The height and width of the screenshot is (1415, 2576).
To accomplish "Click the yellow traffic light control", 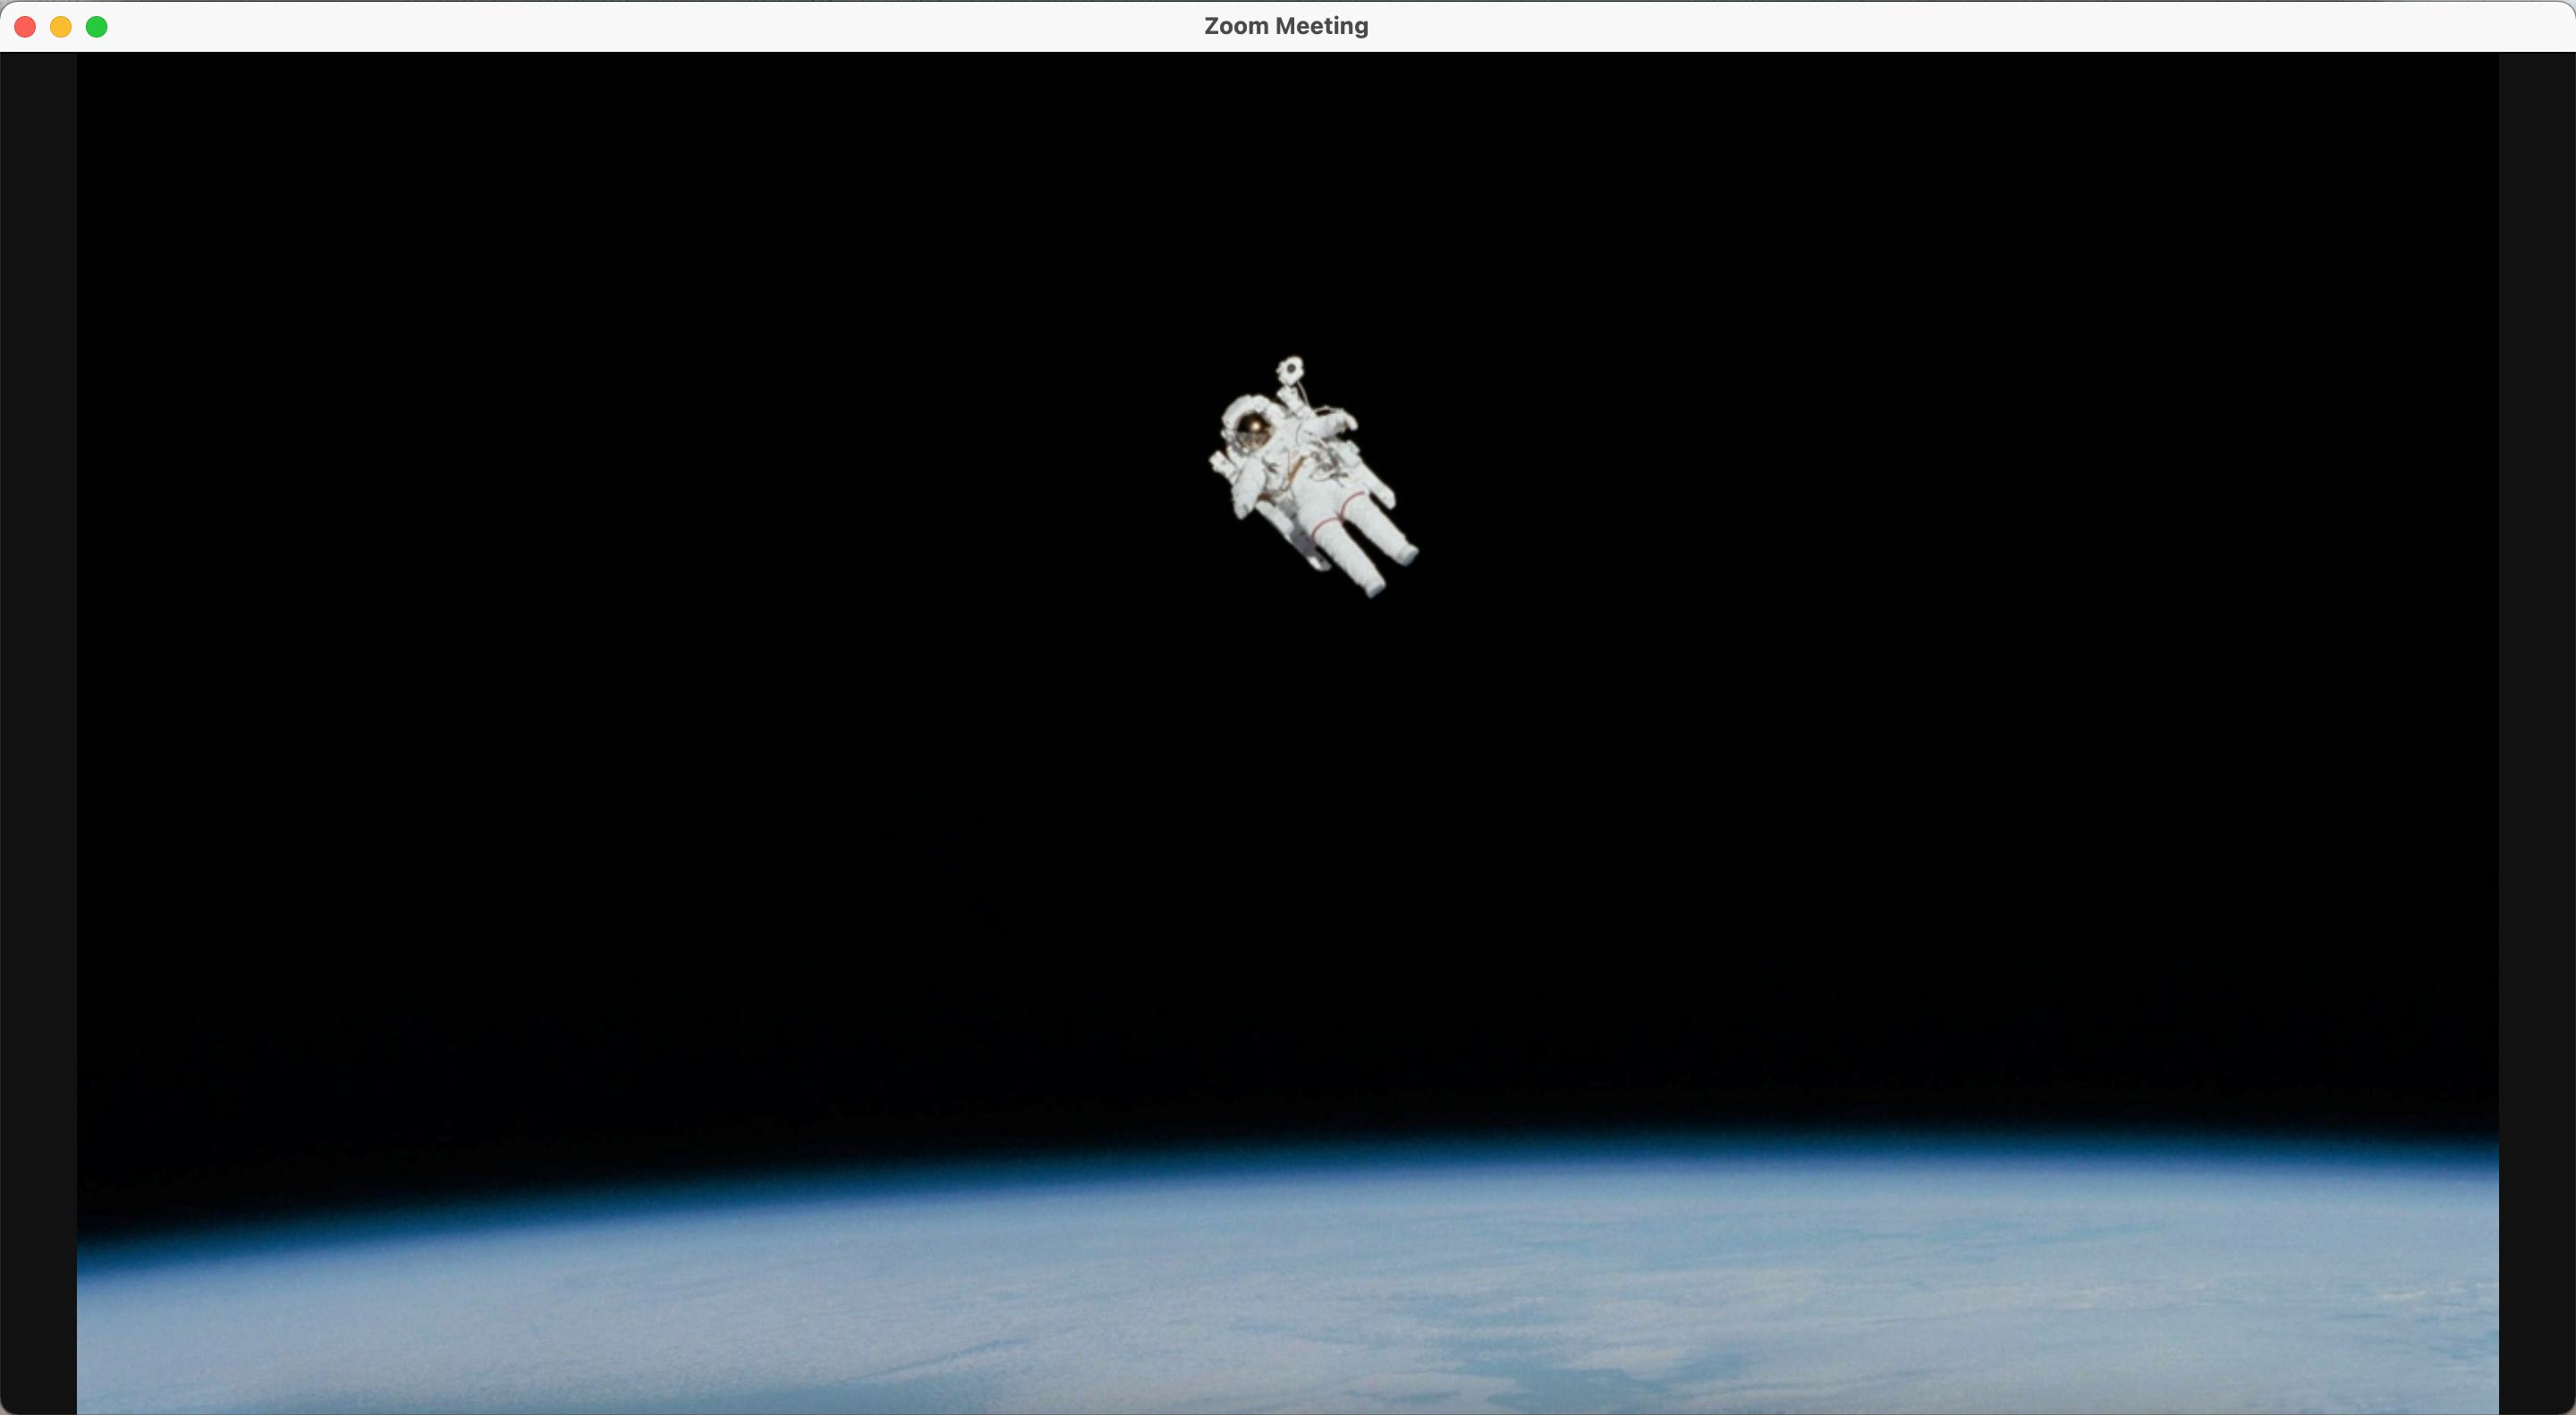I will (60, 27).
